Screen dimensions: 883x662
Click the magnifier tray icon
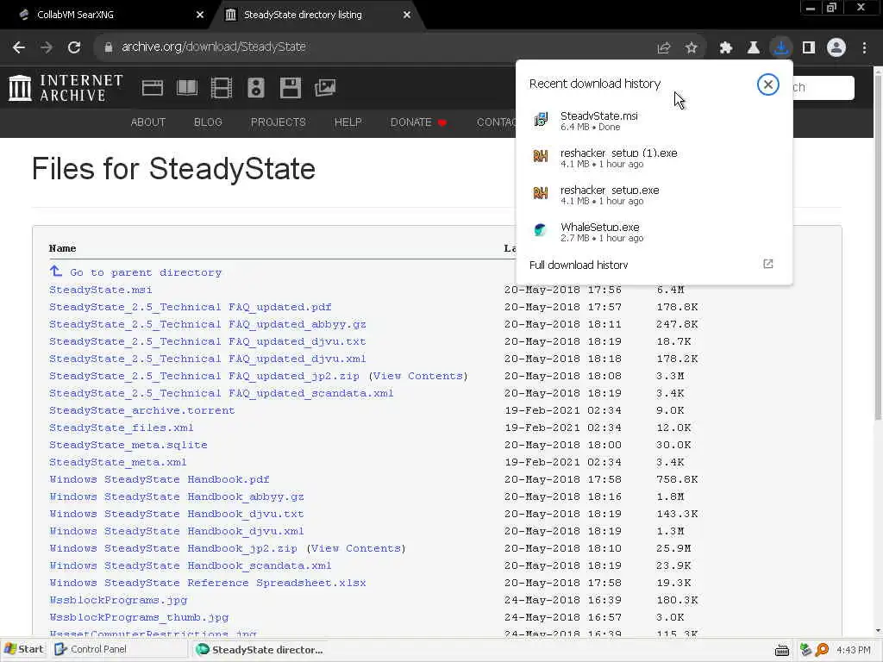822,650
